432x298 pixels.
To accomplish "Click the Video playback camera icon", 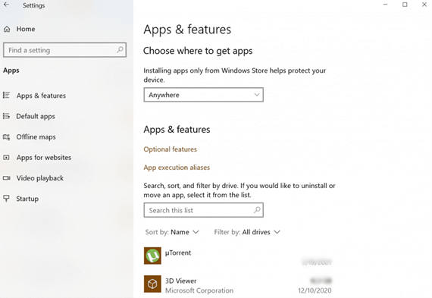I will (x=7, y=178).
